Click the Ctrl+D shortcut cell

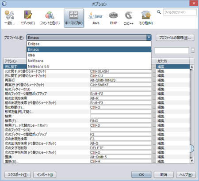pos(121,152)
